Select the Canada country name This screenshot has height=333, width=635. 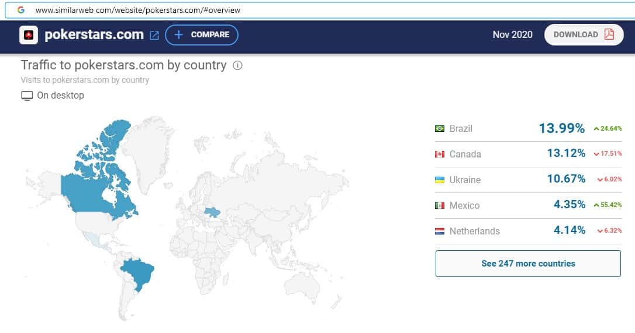pyautogui.click(x=465, y=154)
